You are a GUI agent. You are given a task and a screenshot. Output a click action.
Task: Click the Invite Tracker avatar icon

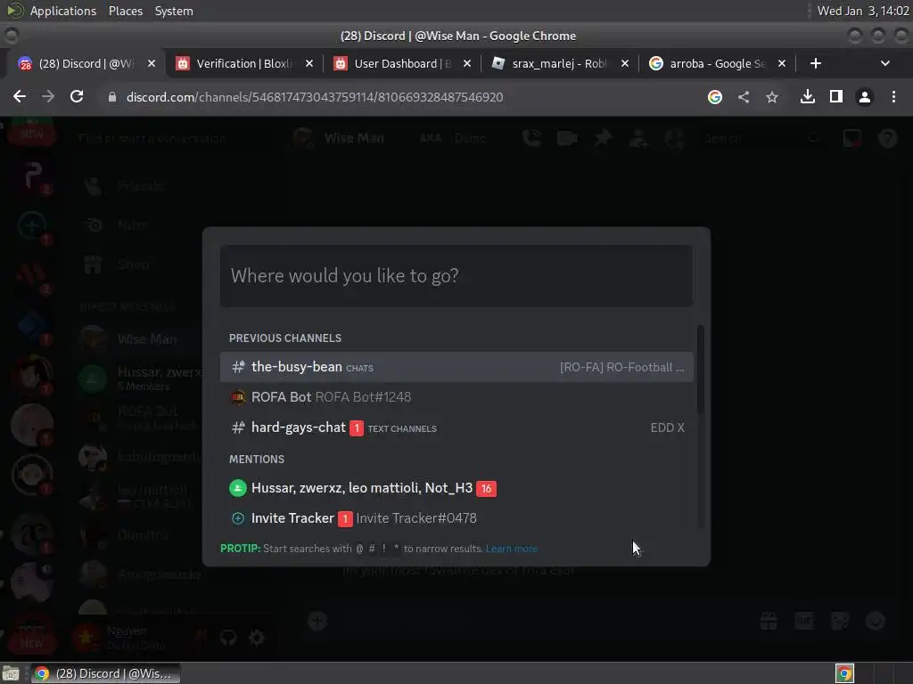click(238, 518)
